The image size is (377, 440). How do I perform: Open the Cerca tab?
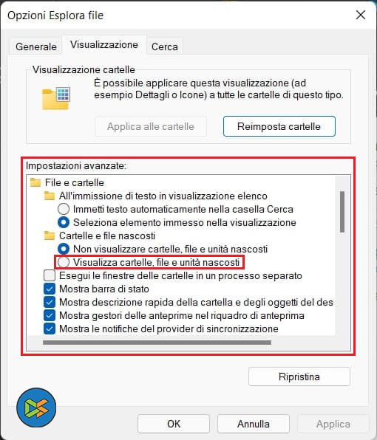[x=165, y=47]
